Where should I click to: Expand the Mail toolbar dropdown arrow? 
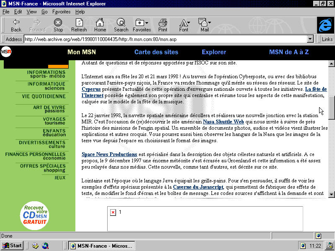coord(209,23)
